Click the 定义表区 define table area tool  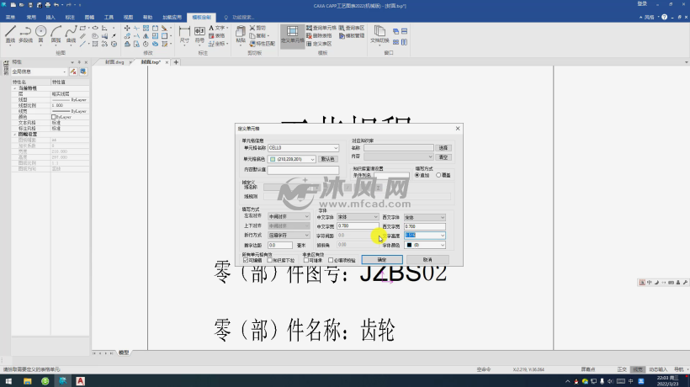click(319, 44)
